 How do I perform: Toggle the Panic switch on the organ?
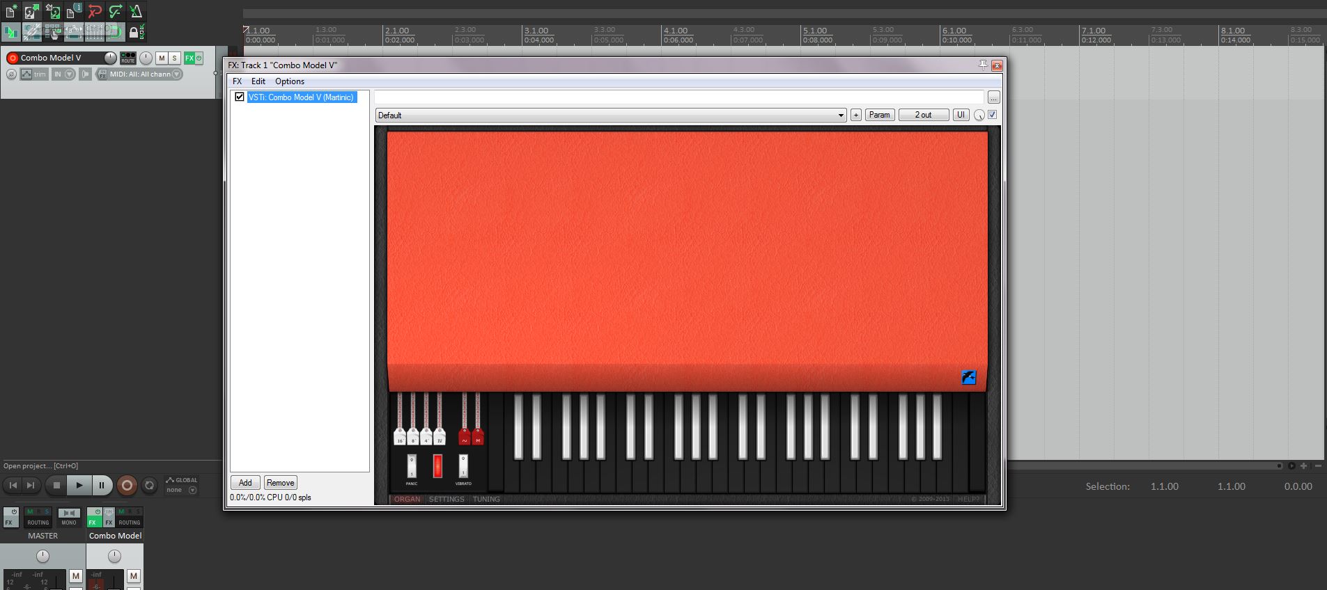[x=412, y=465]
